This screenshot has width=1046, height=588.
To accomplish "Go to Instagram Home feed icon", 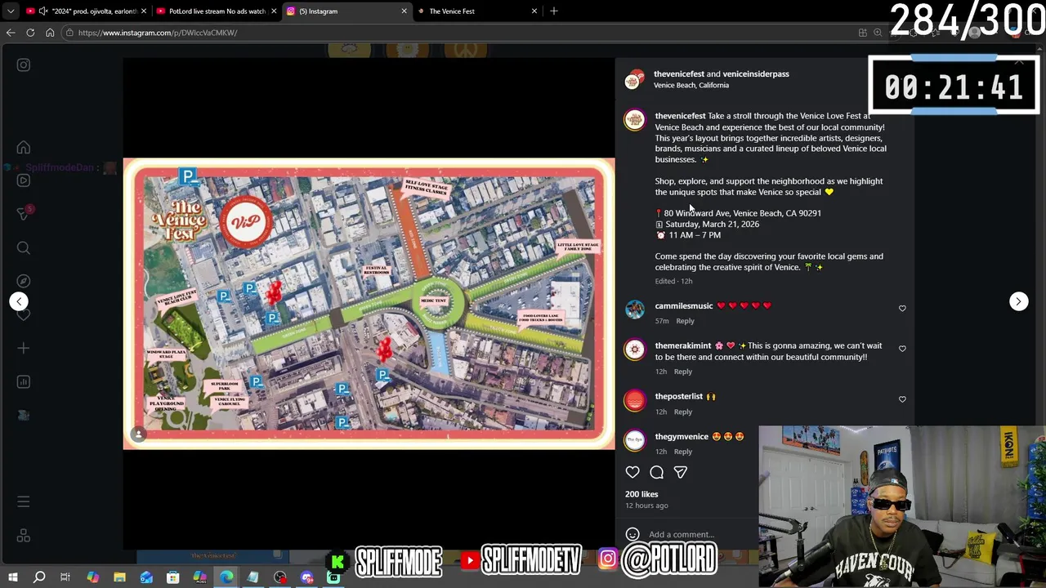I will tap(24, 148).
